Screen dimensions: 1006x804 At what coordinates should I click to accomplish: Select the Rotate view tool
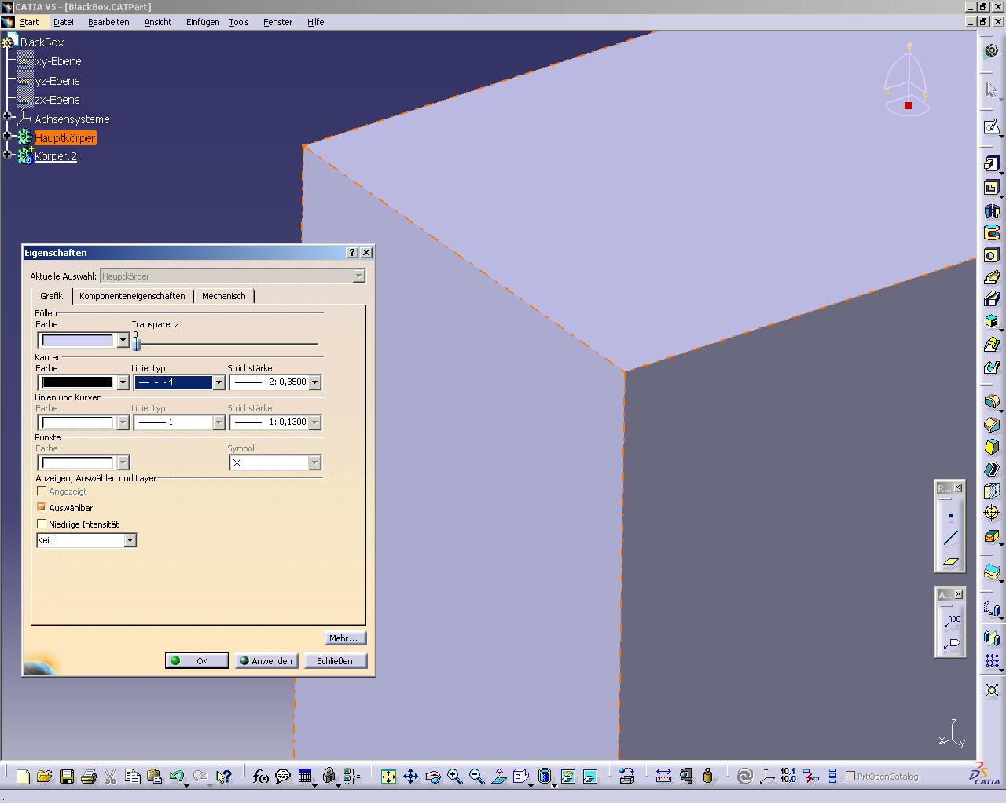click(x=432, y=777)
